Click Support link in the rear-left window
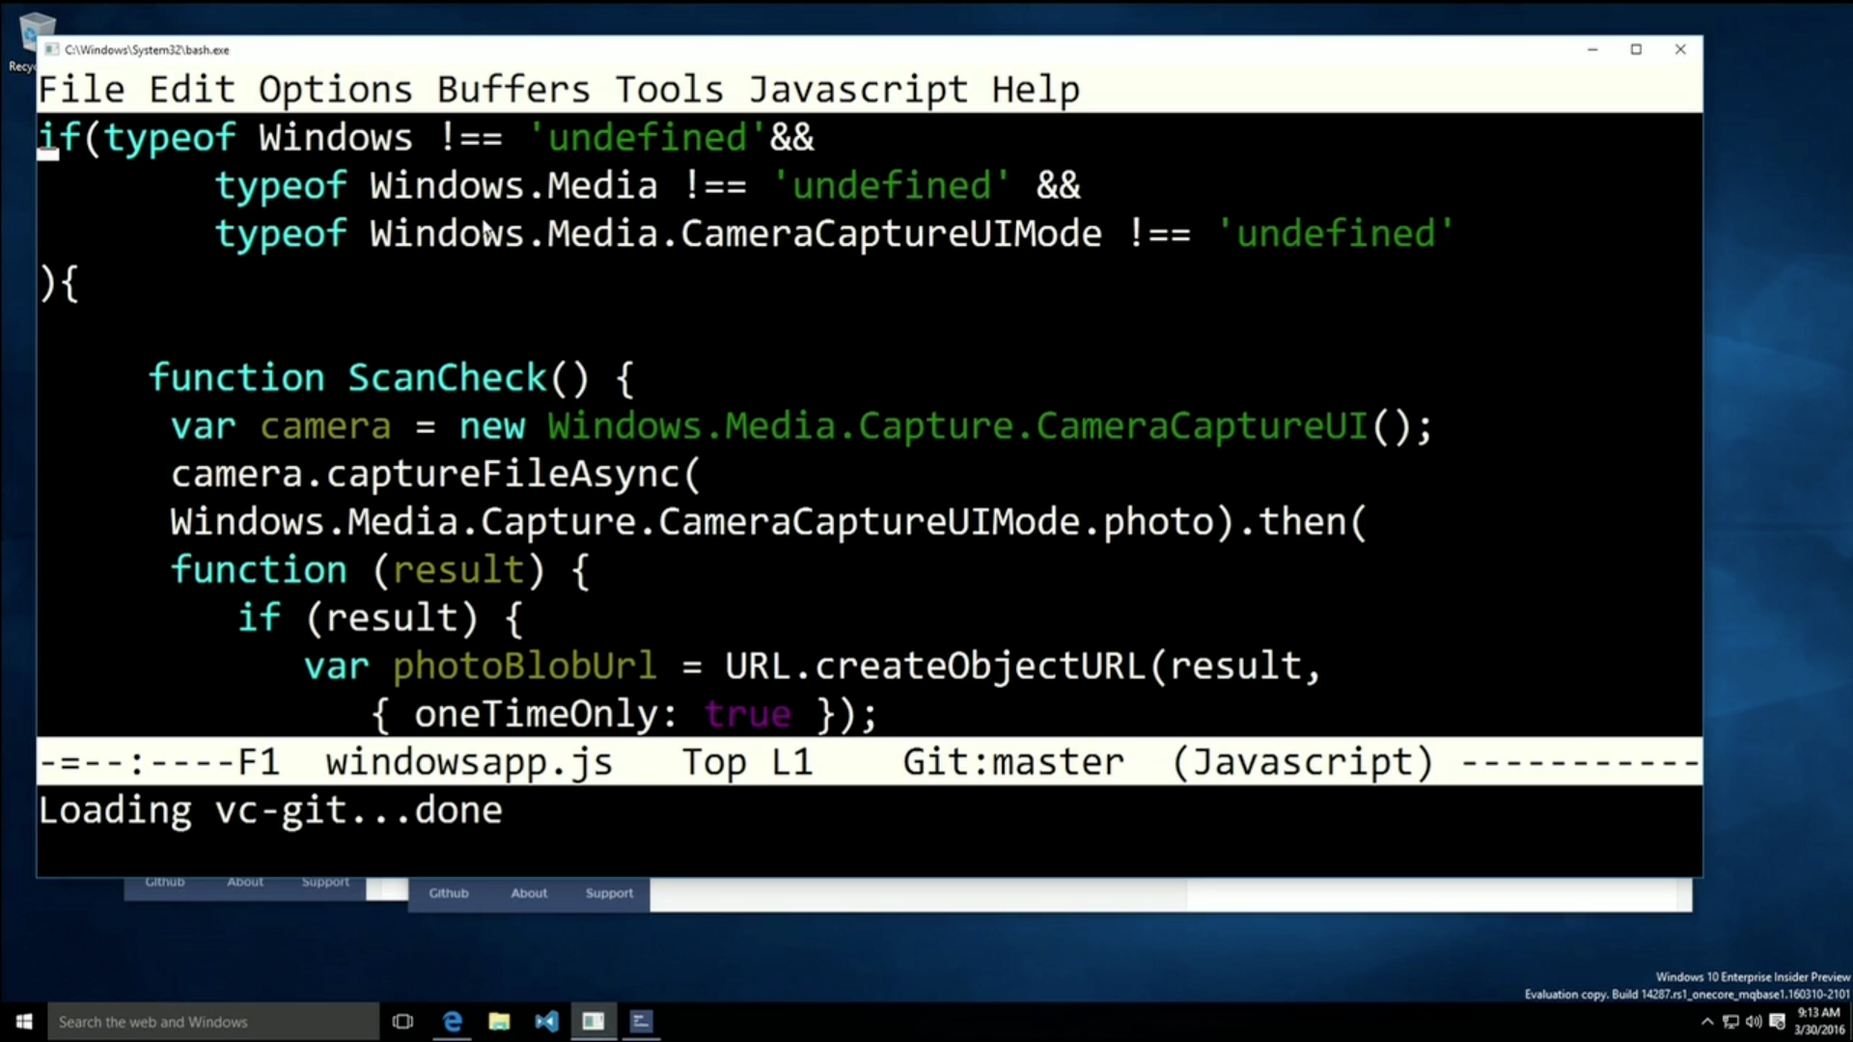This screenshot has width=1853, height=1042. click(325, 882)
